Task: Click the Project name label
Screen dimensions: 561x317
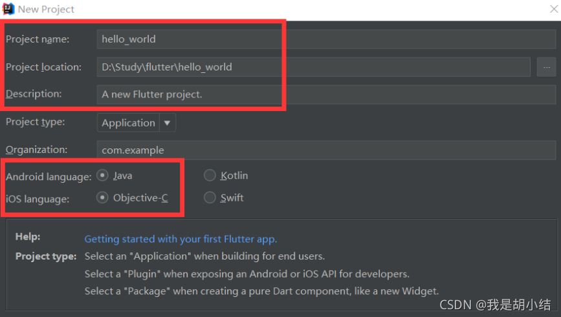Action: [38, 39]
